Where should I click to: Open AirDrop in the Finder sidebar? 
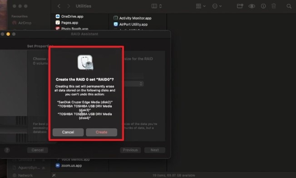22,23
